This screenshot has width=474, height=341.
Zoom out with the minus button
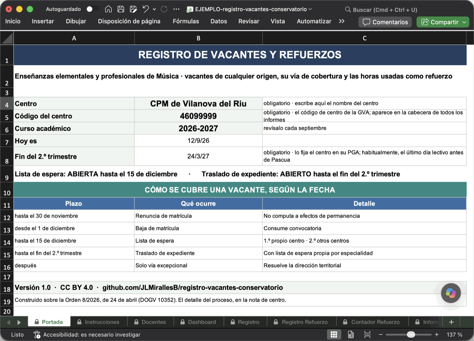[x=381, y=335]
